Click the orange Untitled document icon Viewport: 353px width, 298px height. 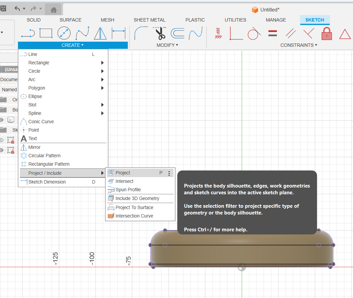point(255,10)
